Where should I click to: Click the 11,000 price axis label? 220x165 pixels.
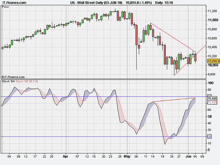click(x=213, y=20)
